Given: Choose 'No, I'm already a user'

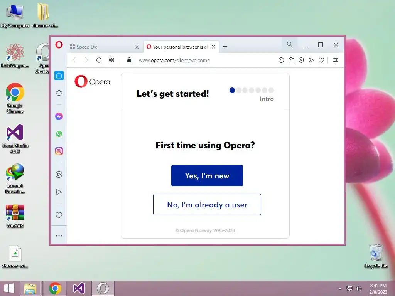Looking at the screenshot, I should (x=207, y=204).
